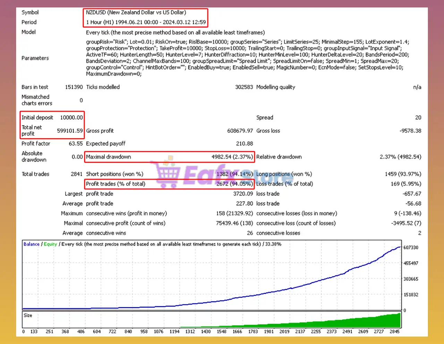The height and width of the screenshot is (344, 444).
Task: Click the blue Balance legend label
Action: tap(31, 244)
